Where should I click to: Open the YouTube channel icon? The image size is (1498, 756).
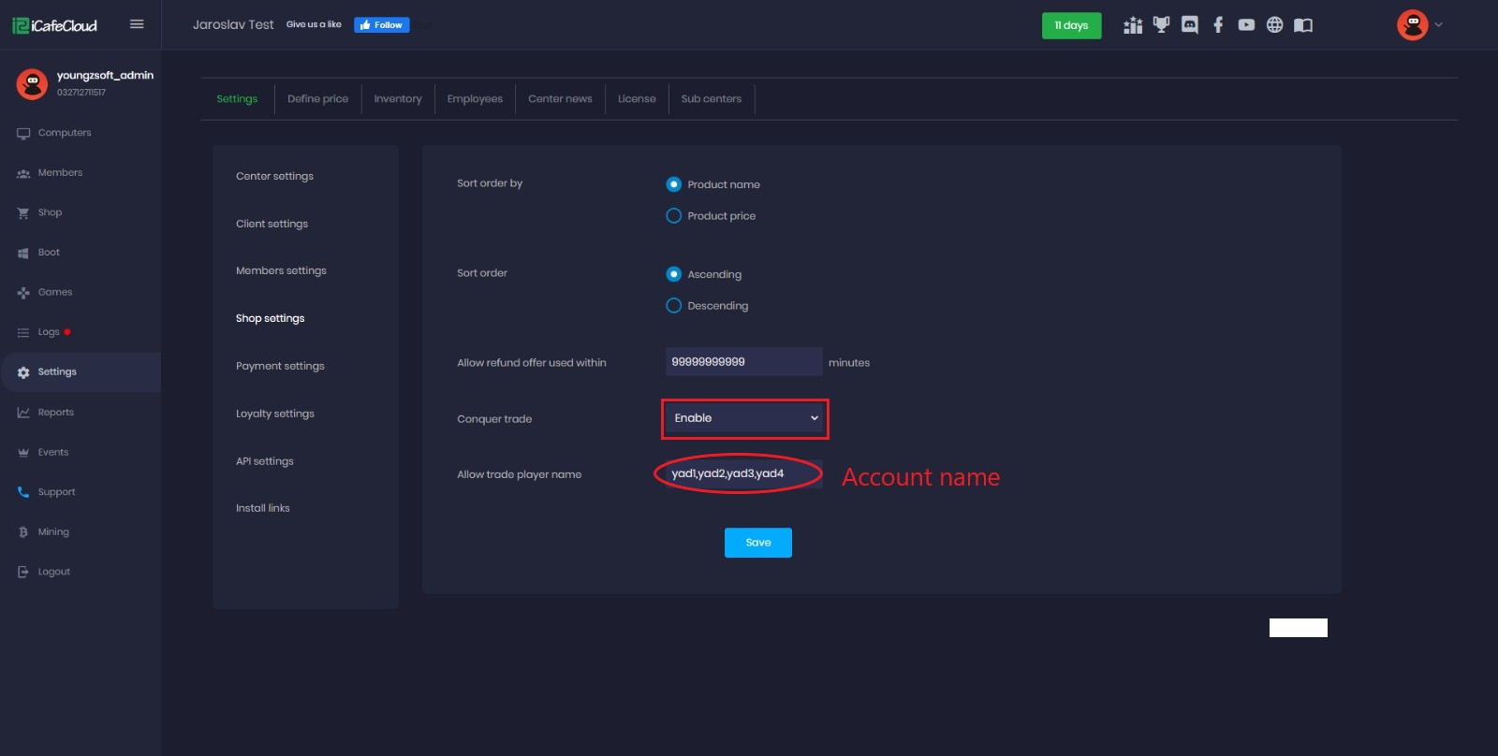(x=1246, y=25)
